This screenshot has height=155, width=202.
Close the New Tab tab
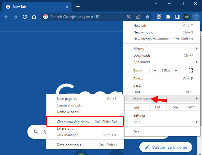pos(67,7)
